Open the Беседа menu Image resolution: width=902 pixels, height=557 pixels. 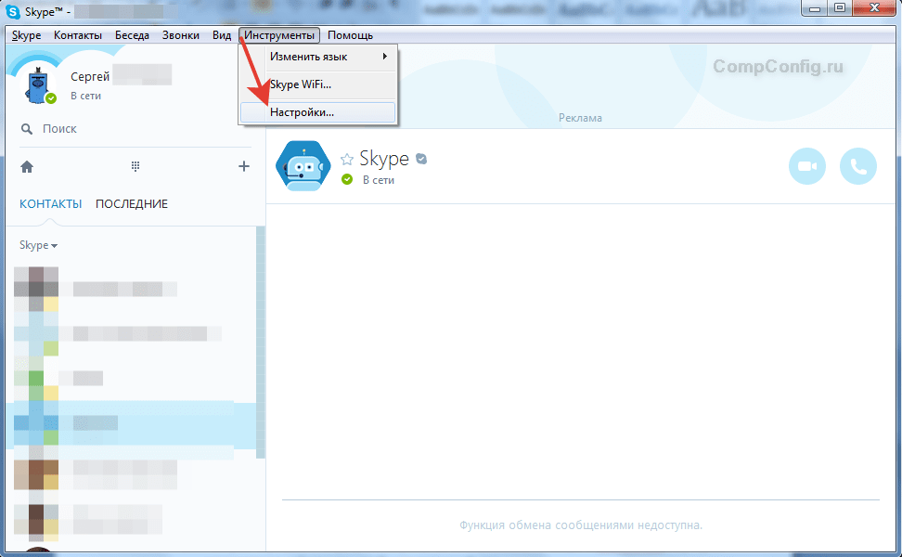click(132, 35)
